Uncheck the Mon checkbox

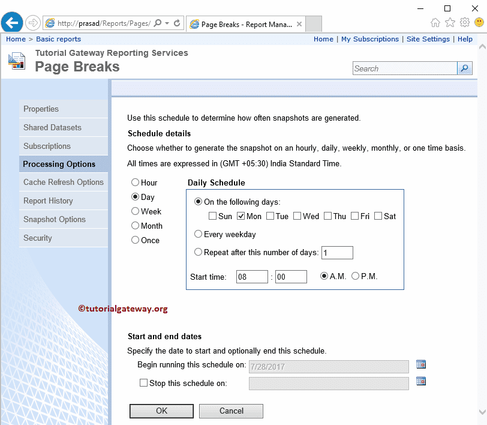[241, 216]
